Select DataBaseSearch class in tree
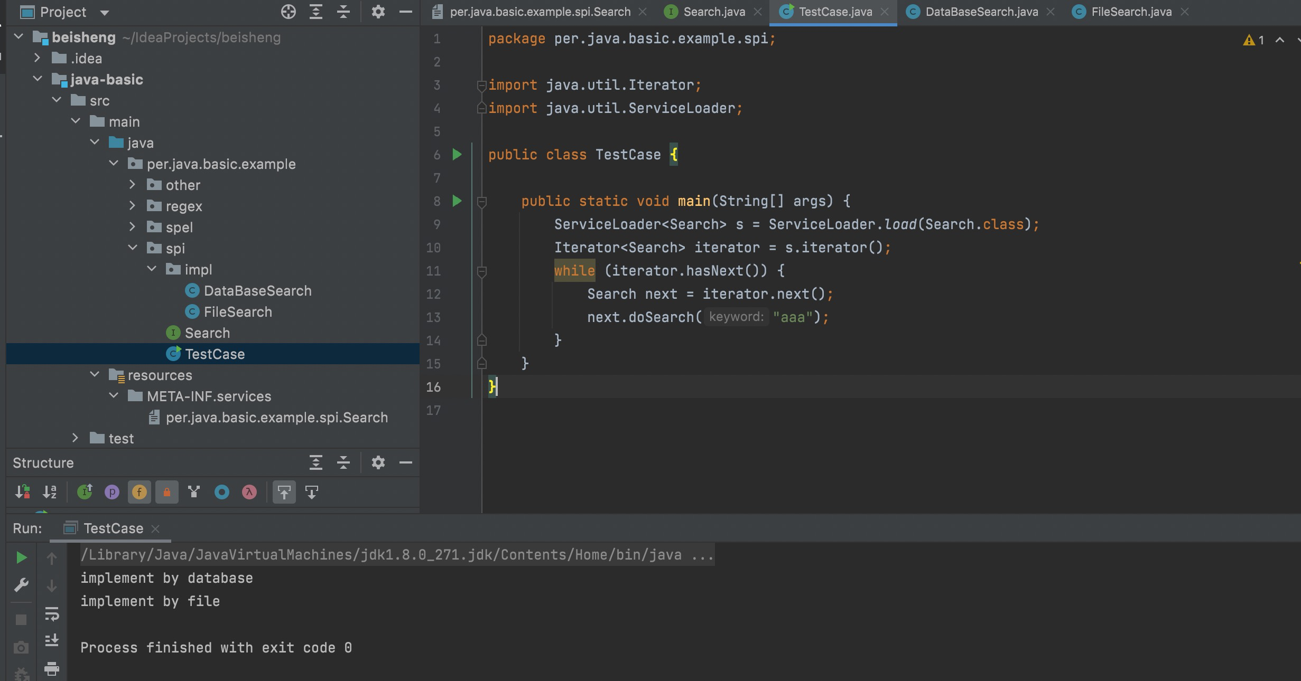 click(x=248, y=291)
